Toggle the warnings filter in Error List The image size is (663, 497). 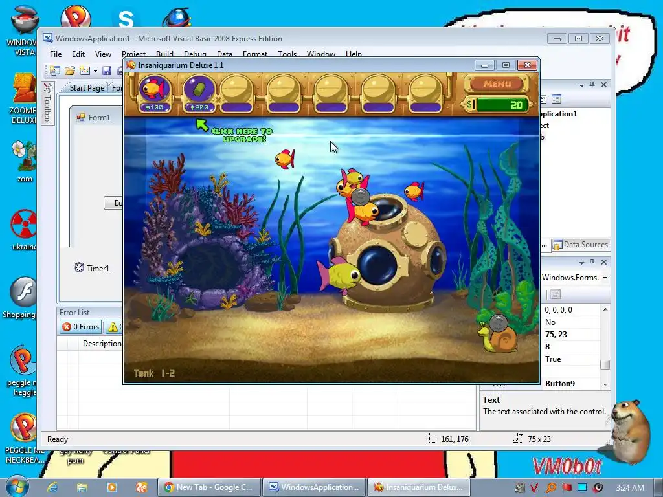click(x=114, y=327)
